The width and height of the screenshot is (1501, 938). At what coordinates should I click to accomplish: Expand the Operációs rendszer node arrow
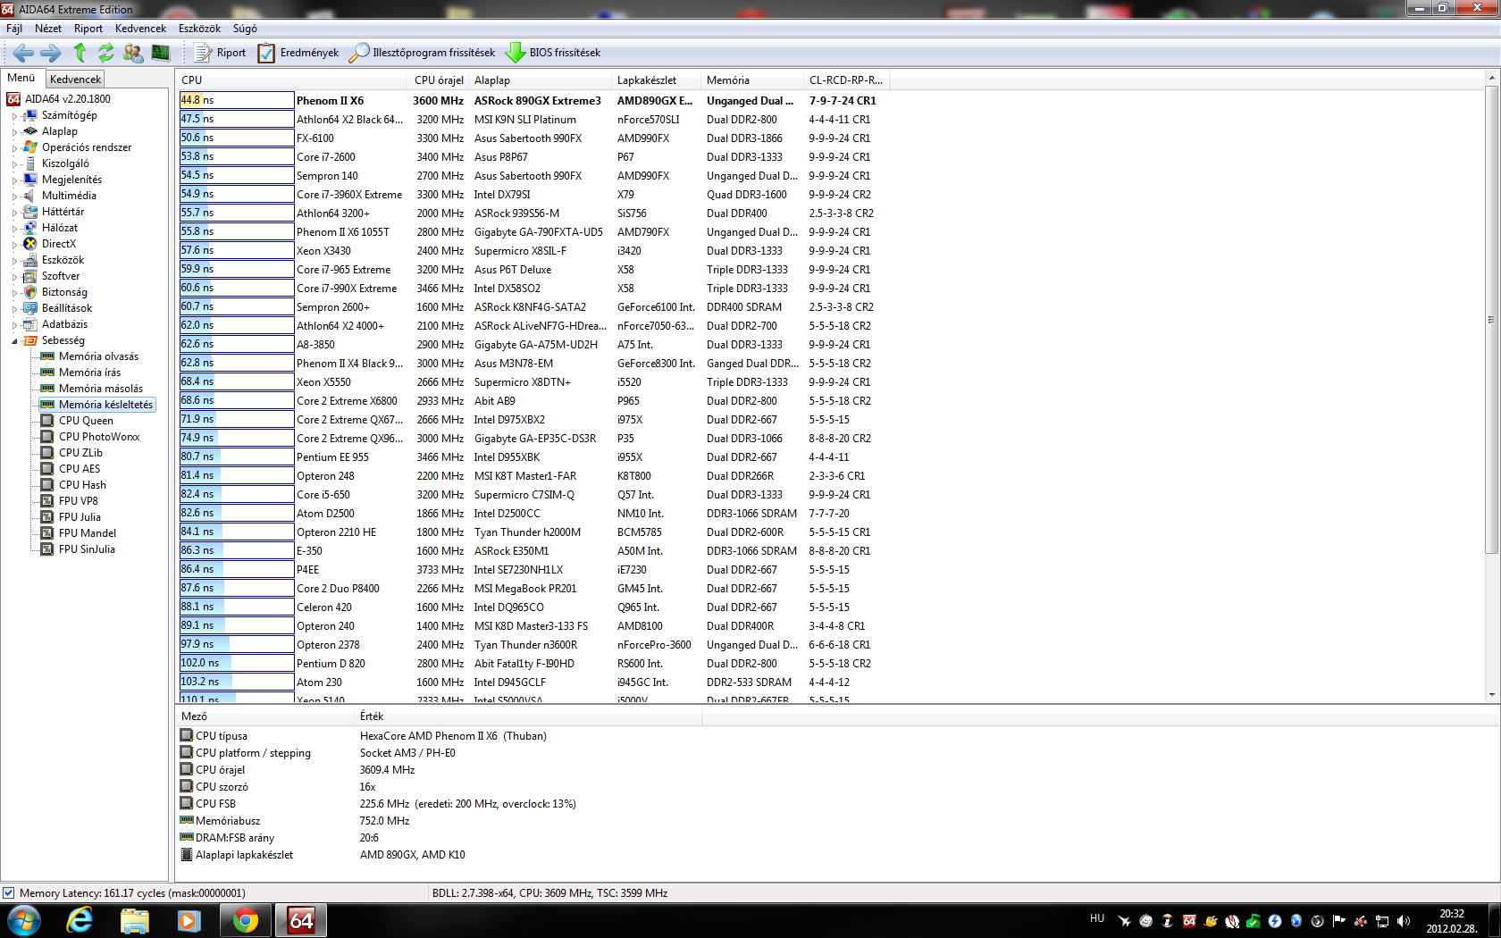tap(14, 148)
